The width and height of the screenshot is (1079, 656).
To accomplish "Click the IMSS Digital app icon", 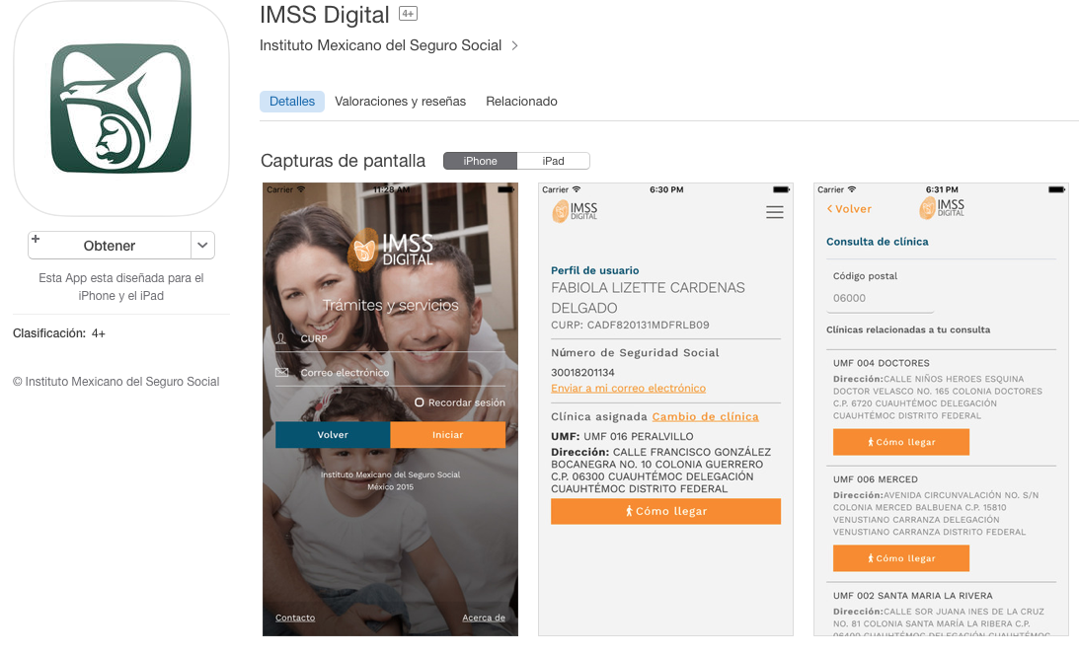I will [x=120, y=109].
